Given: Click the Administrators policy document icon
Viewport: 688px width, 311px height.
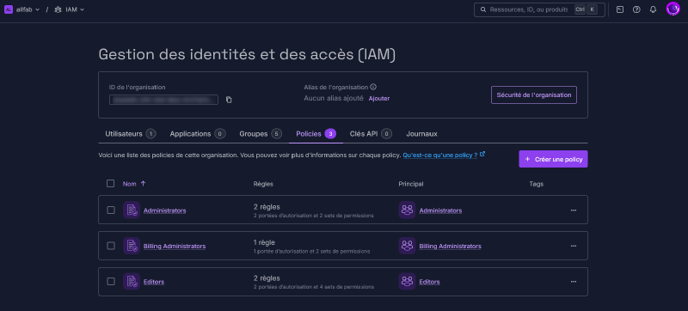Looking at the screenshot, I should click(132, 210).
